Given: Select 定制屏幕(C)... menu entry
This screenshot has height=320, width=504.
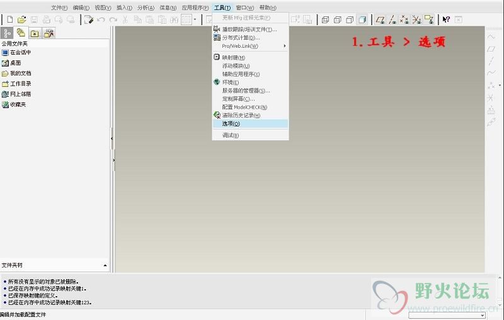Looking at the screenshot, I should coord(250,99).
